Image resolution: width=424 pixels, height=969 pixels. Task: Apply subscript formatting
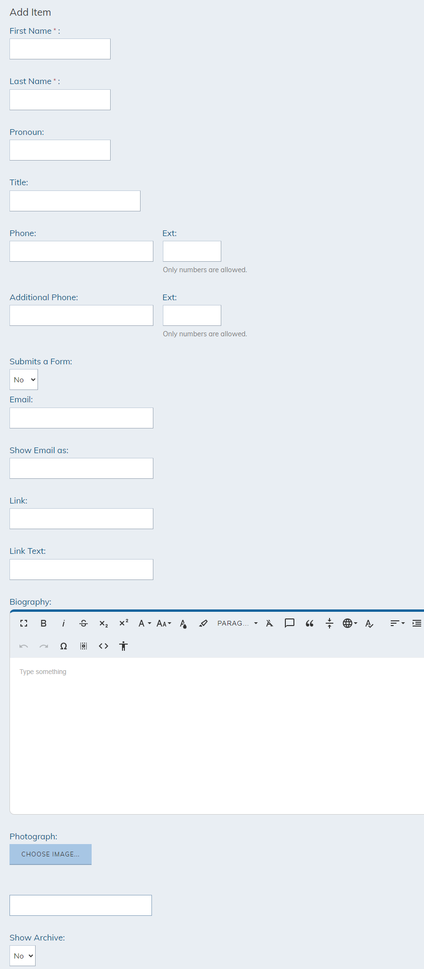coord(104,623)
